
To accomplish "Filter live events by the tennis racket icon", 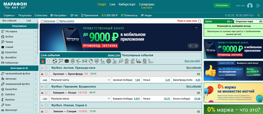I will (61, 61).
